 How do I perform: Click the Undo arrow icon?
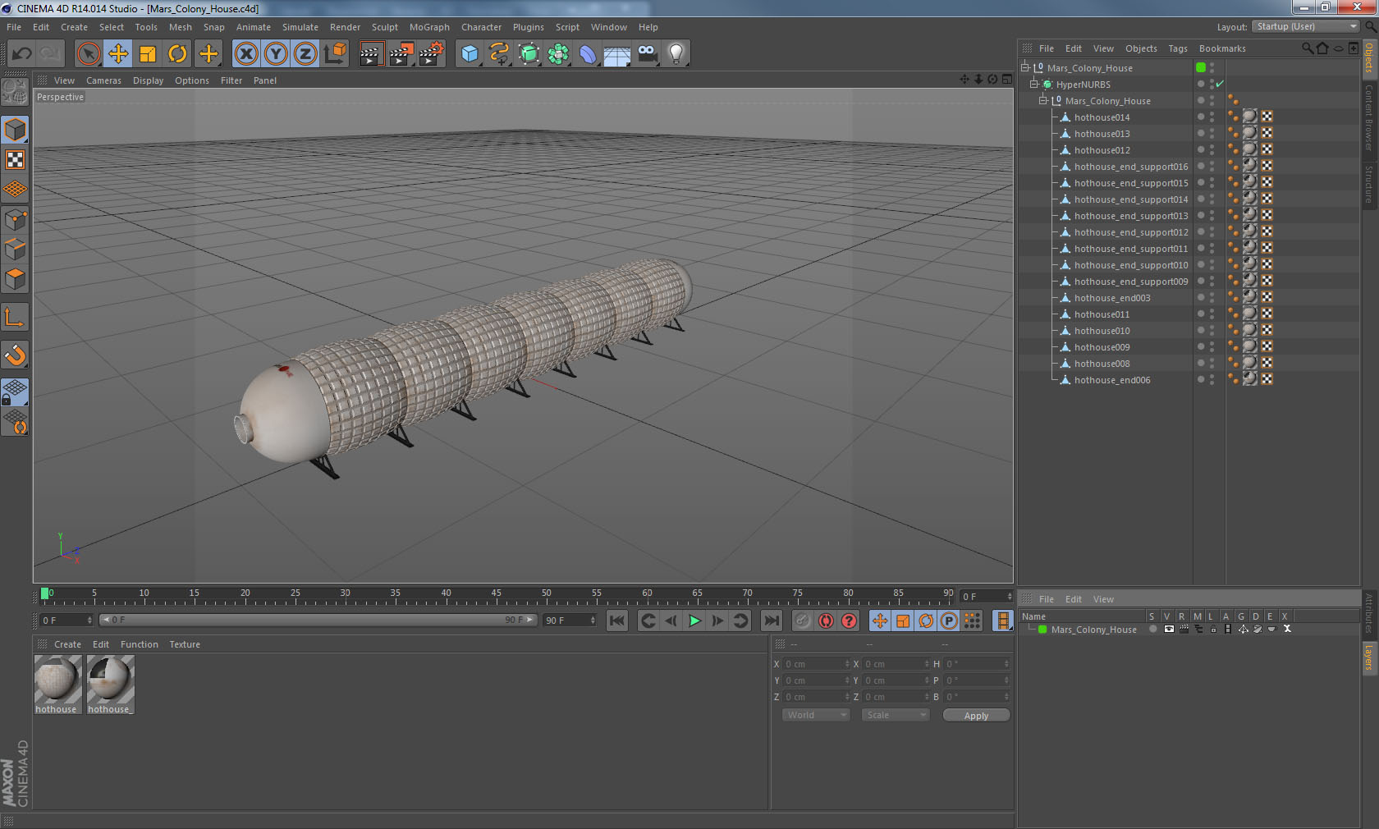[22, 54]
